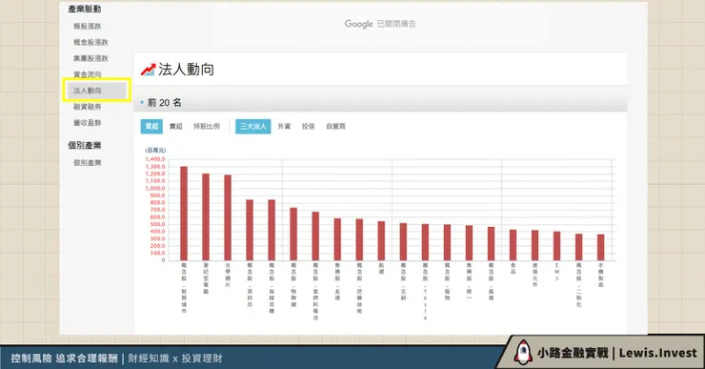Select the 三大法人 filter tab
This screenshot has height=369, width=705.
253,127
